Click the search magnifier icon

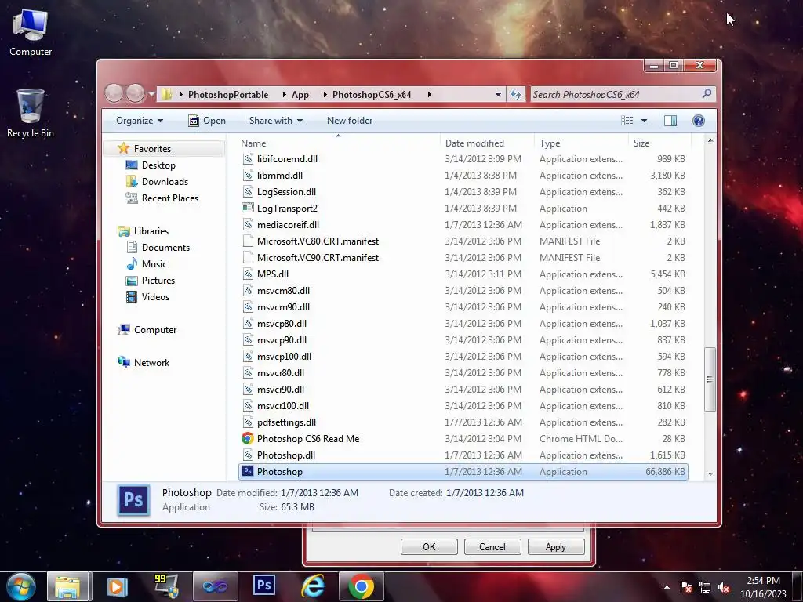(x=707, y=94)
